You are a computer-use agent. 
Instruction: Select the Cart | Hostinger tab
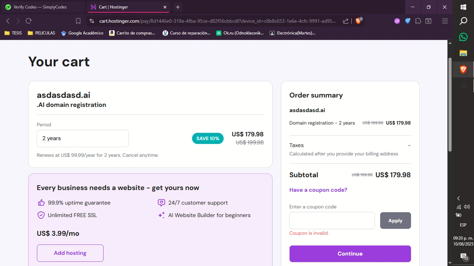point(128,7)
